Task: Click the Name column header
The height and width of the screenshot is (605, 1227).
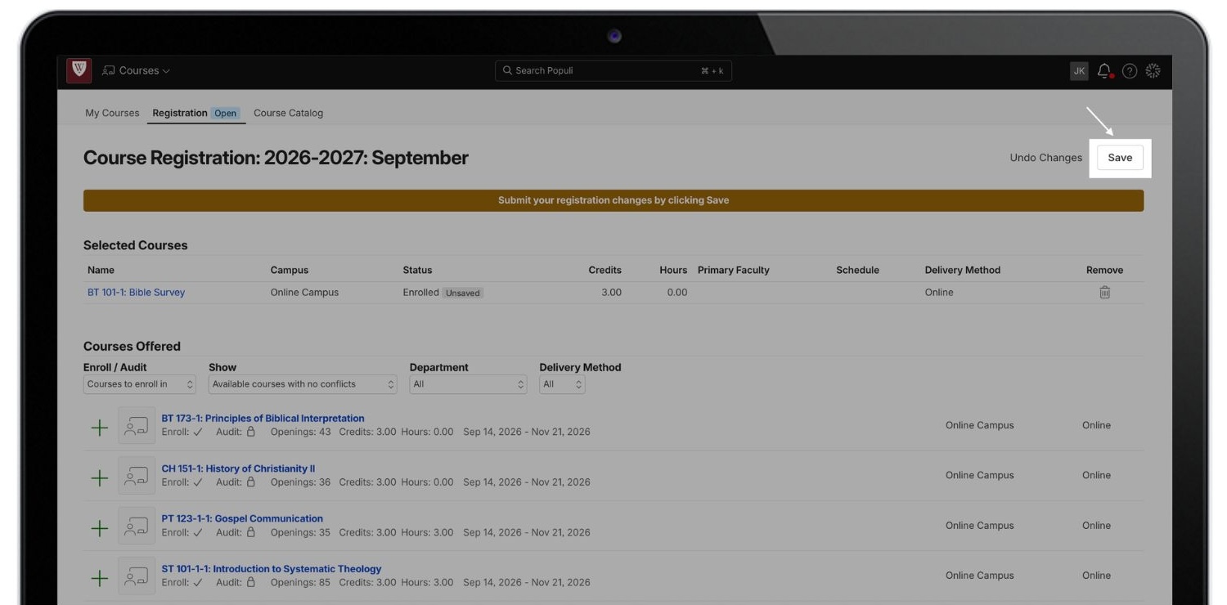Action: click(101, 270)
